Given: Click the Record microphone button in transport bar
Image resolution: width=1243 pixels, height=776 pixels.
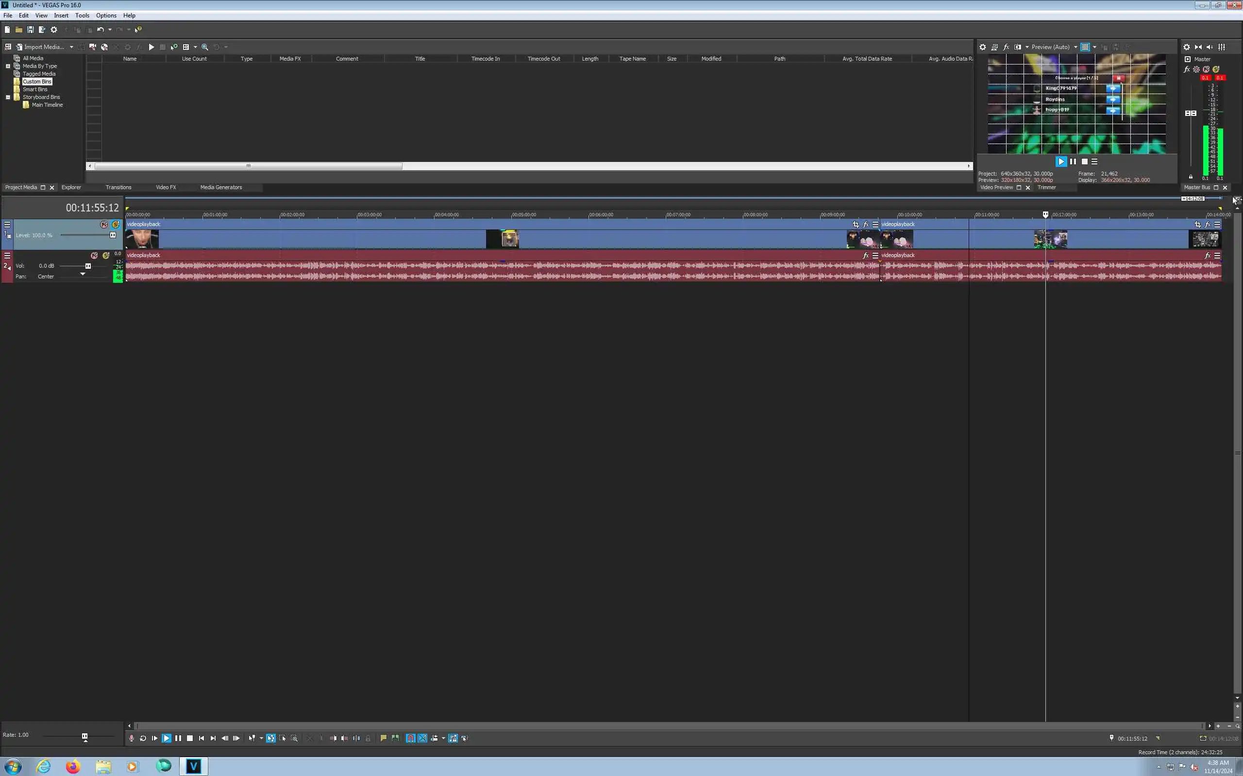Looking at the screenshot, I should pos(132,738).
